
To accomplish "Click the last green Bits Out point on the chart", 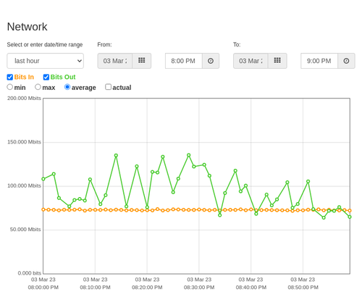I will (x=350, y=217).
